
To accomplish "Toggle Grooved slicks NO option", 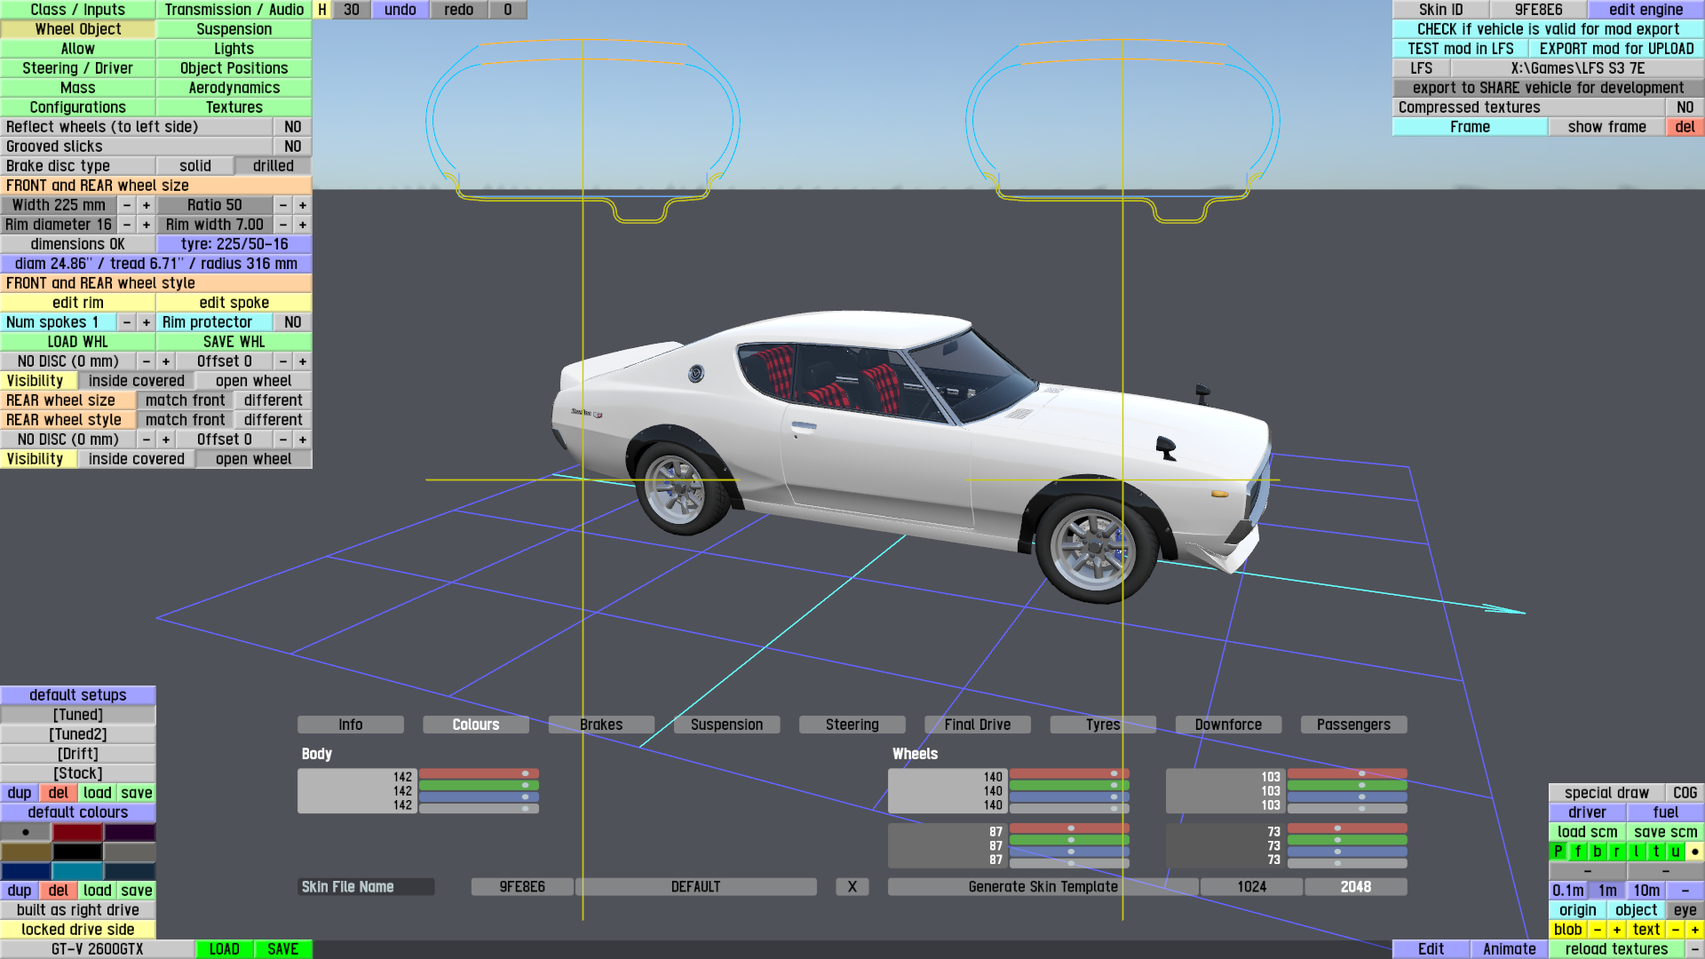I will (x=292, y=147).
